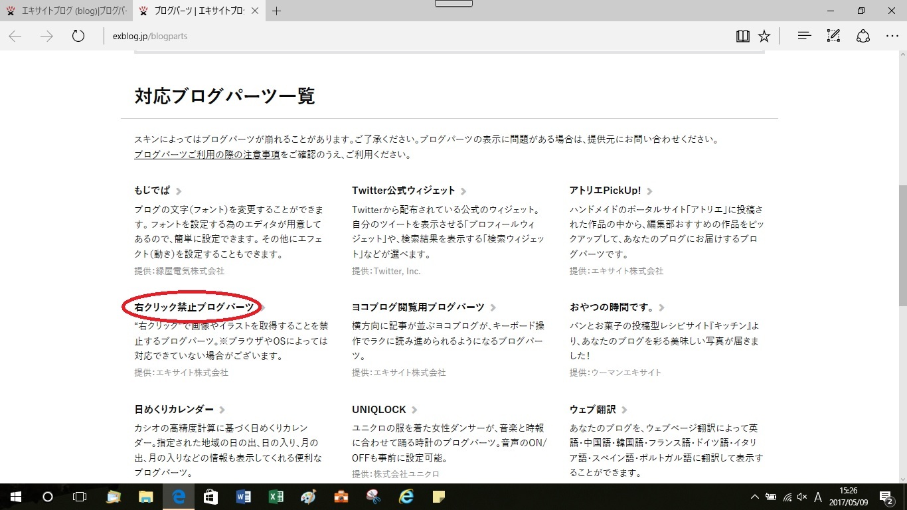This screenshot has height=510, width=907.
Task: Click the muted volume icon
Action: 802,497
